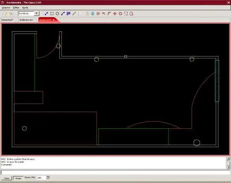Select the trim scissors tool
The width and height of the screenshot is (231, 183).
pos(104,14)
